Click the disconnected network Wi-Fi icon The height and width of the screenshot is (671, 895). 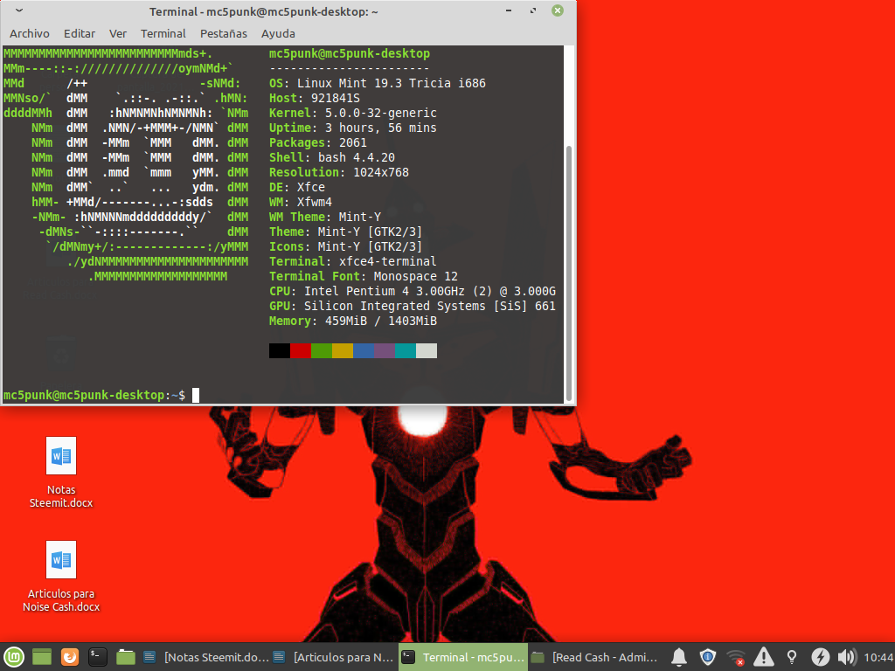pyautogui.click(x=736, y=657)
